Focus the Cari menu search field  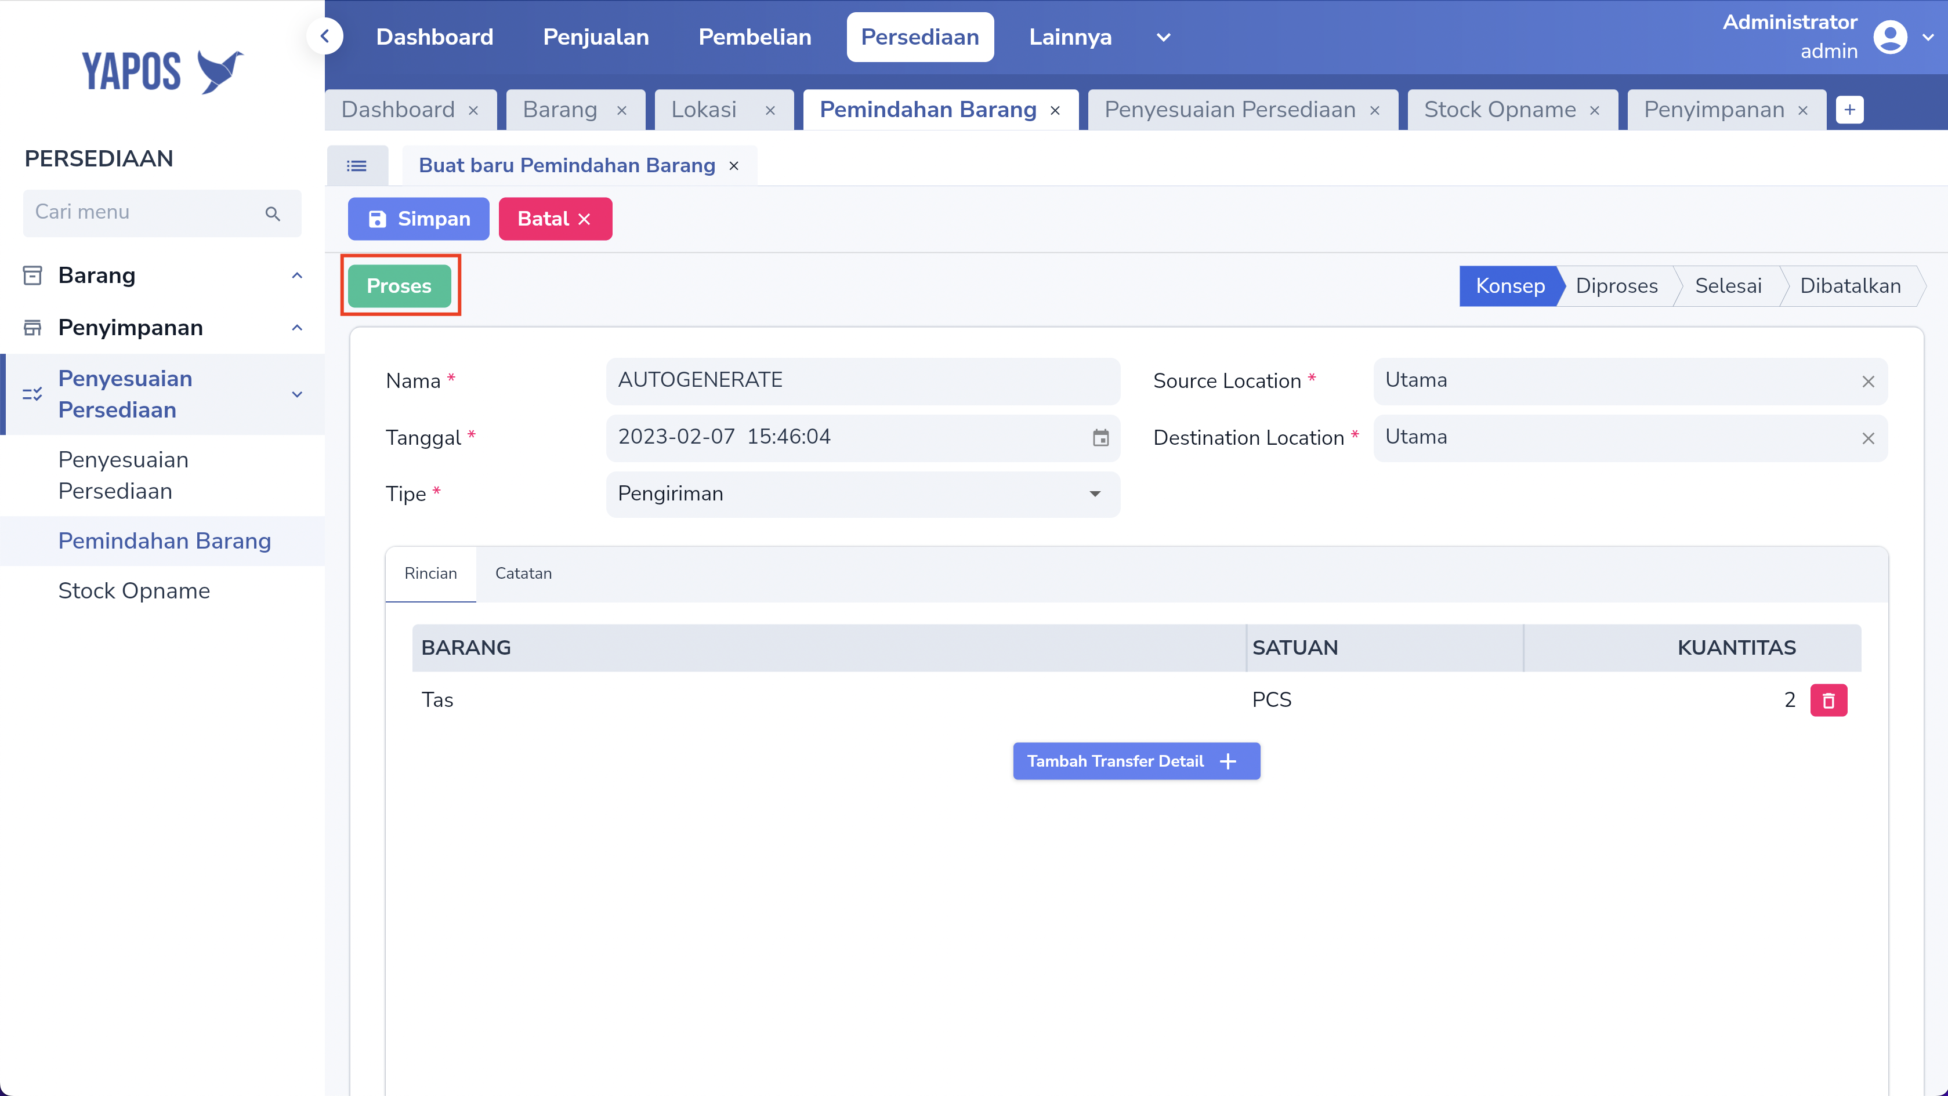pyautogui.click(x=162, y=213)
